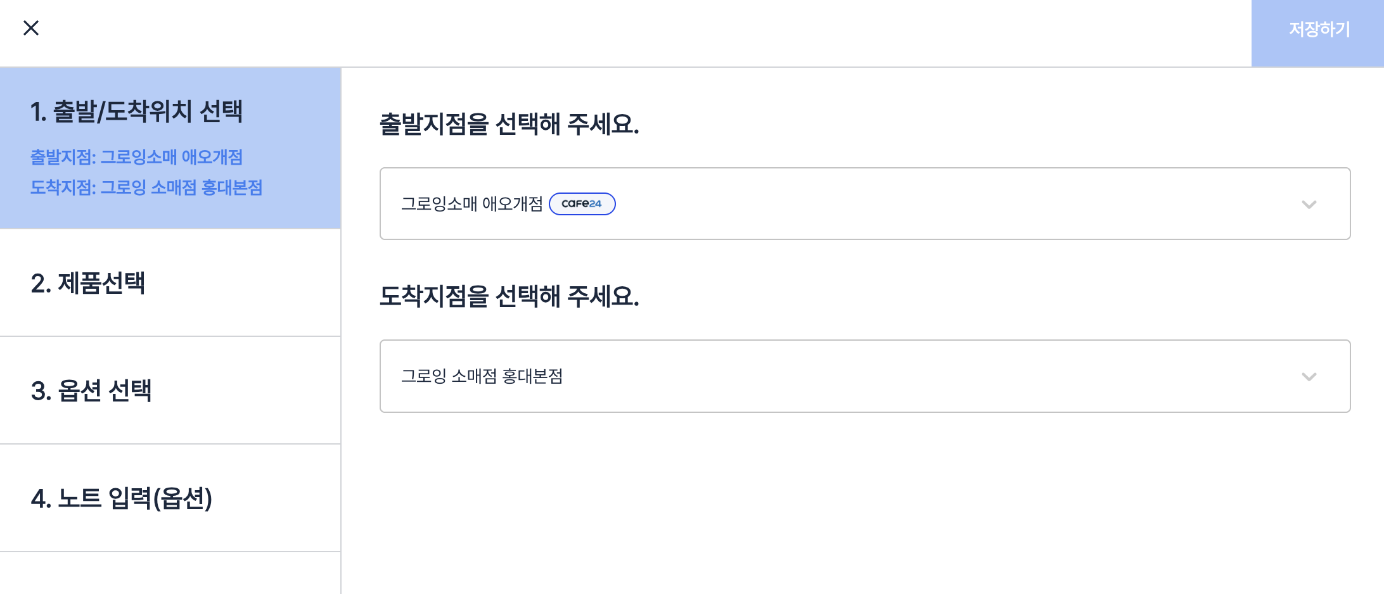Screen dimensions: 1384x594
Task: Click the selected 그로잉소매 애오개점 dropdown value
Action: click(x=471, y=204)
